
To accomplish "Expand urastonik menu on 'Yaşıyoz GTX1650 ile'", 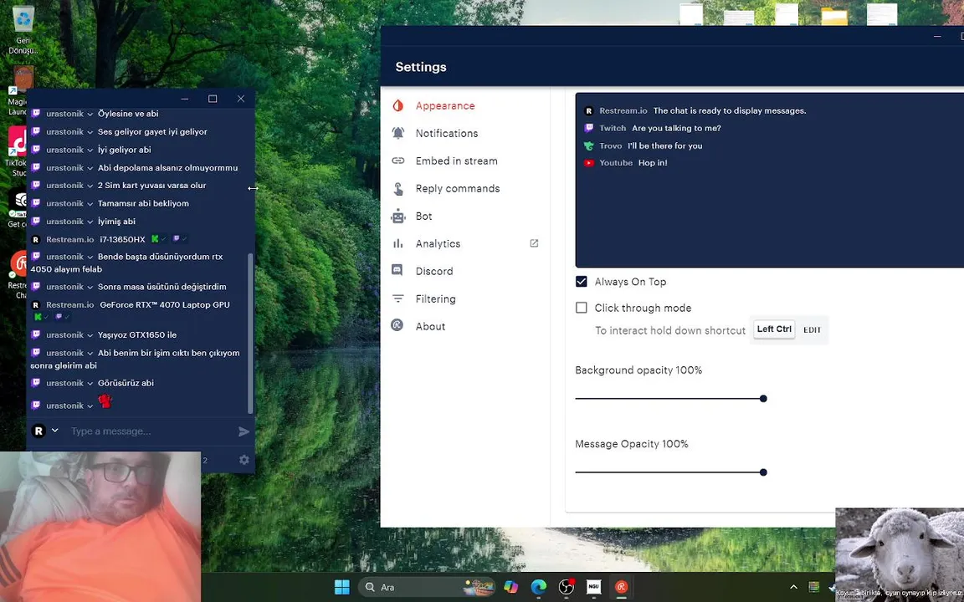I will click(x=90, y=335).
